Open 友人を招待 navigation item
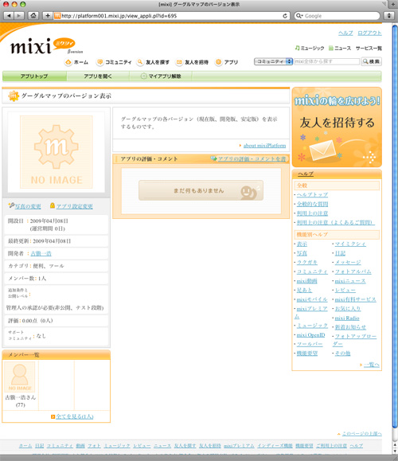The height and width of the screenshot is (461, 398). (x=192, y=62)
